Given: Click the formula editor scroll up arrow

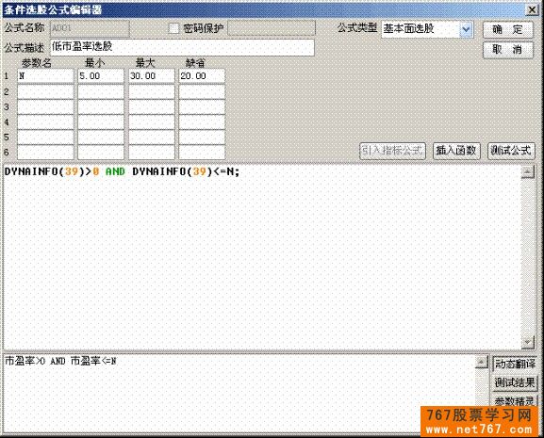Looking at the screenshot, I should click(528, 171).
